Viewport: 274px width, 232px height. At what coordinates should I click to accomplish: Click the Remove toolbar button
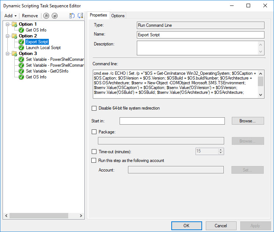pos(30,16)
